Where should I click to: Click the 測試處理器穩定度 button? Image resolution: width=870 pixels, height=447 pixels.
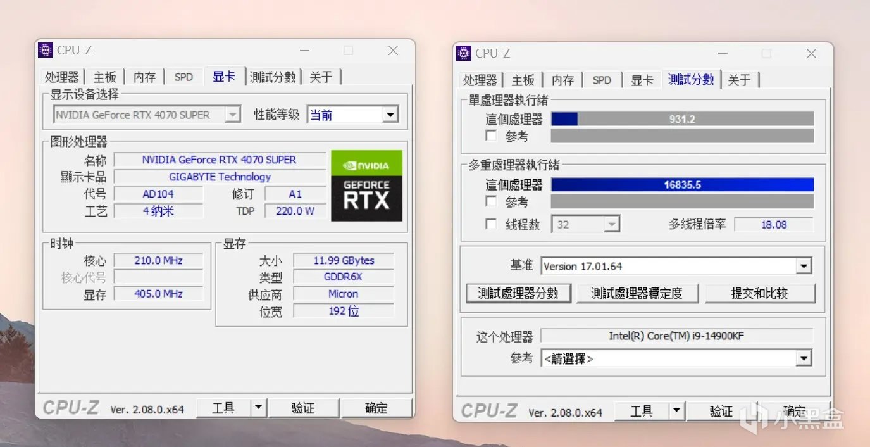pyautogui.click(x=637, y=293)
